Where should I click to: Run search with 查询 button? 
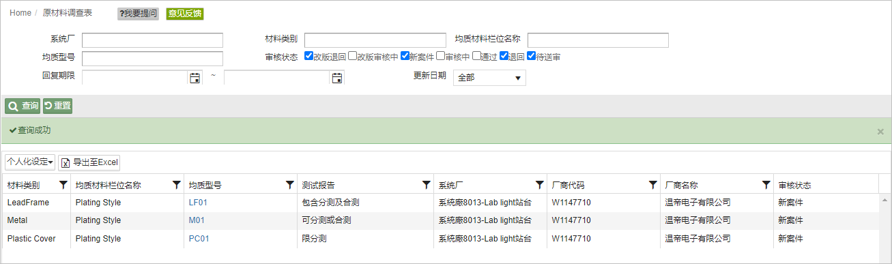(x=23, y=106)
